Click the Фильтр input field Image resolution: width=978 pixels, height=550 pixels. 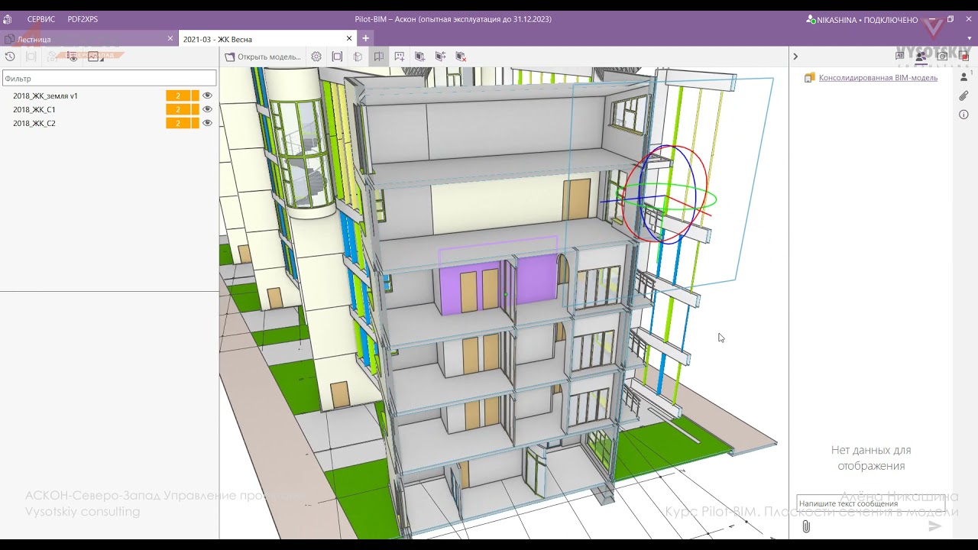(x=109, y=78)
